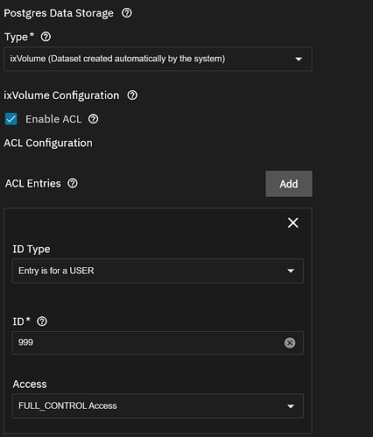Click the caret arrow of the Access selector
The height and width of the screenshot is (437, 373).
pyautogui.click(x=291, y=406)
